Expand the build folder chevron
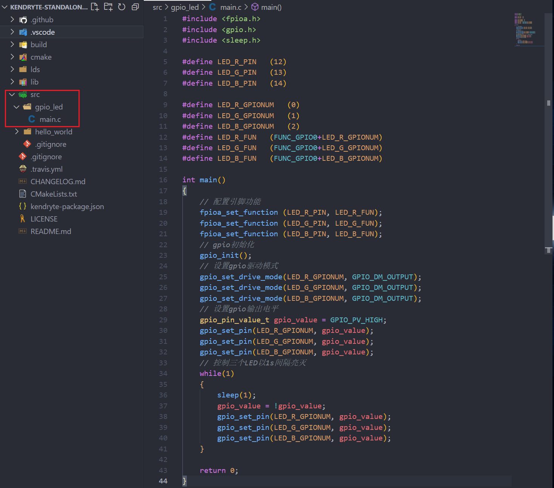Viewport: 554px width, 488px height. [x=12, y=45]
